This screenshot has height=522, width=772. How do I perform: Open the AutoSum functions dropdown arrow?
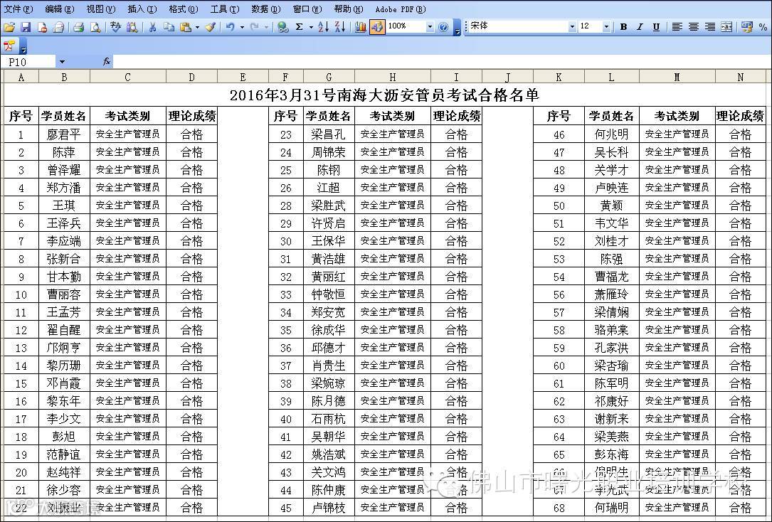(311, 28)
